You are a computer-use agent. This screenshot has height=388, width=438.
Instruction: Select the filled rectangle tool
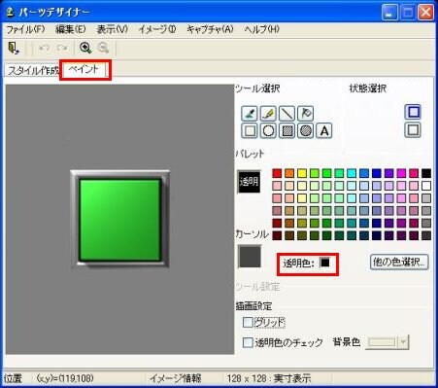pyautogui.click(x=286, y=131)
